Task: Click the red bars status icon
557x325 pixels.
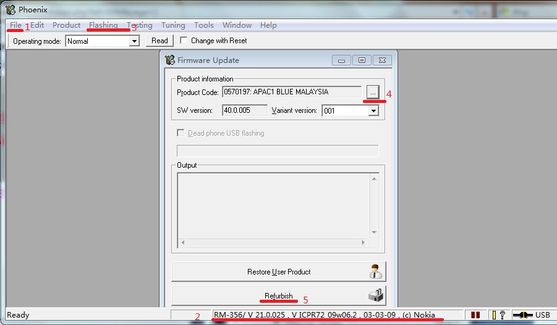Action: (x=475, y=315)
